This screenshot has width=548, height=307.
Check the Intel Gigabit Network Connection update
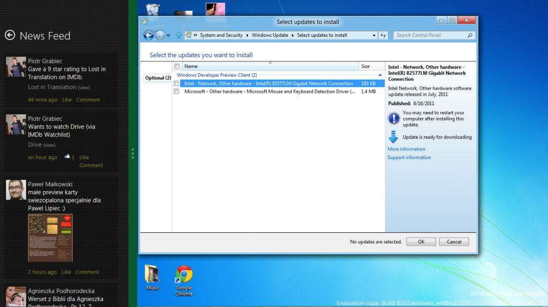point(177,83)
